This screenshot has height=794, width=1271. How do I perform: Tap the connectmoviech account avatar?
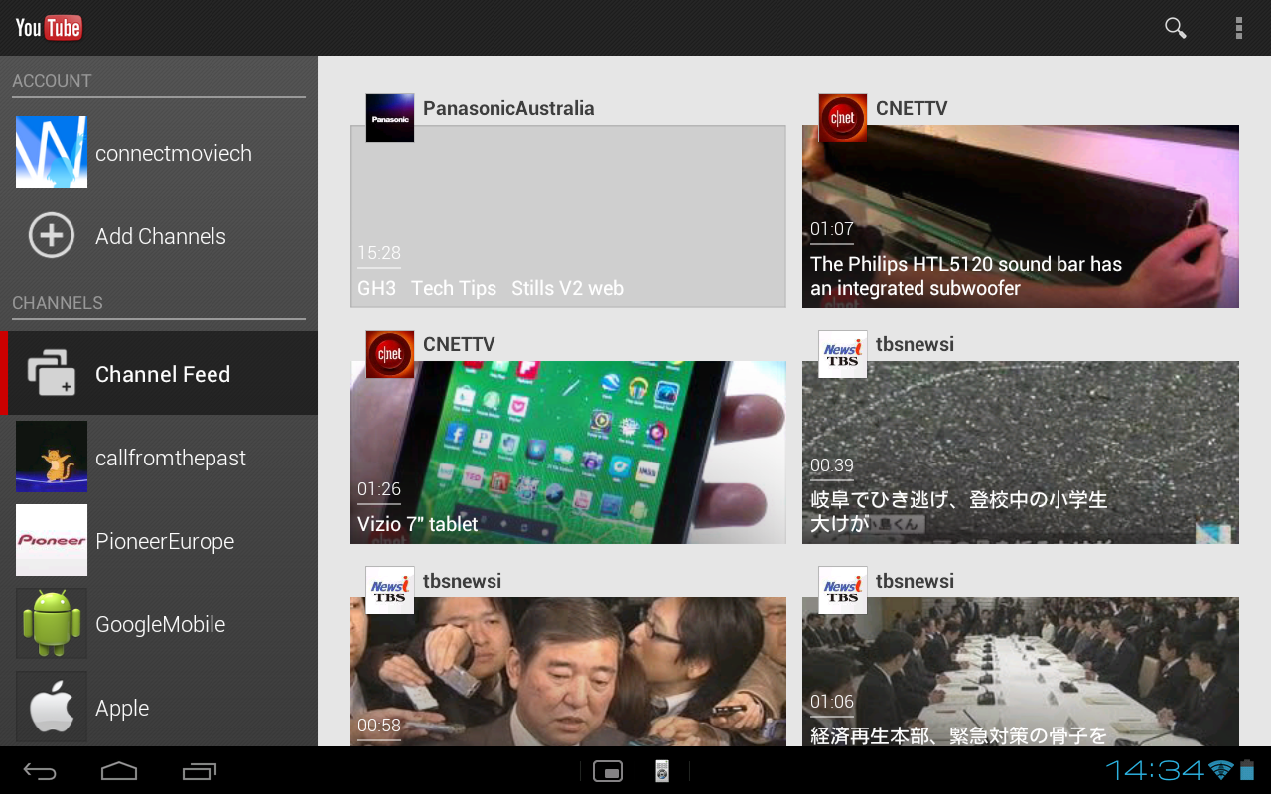[52, 152]
